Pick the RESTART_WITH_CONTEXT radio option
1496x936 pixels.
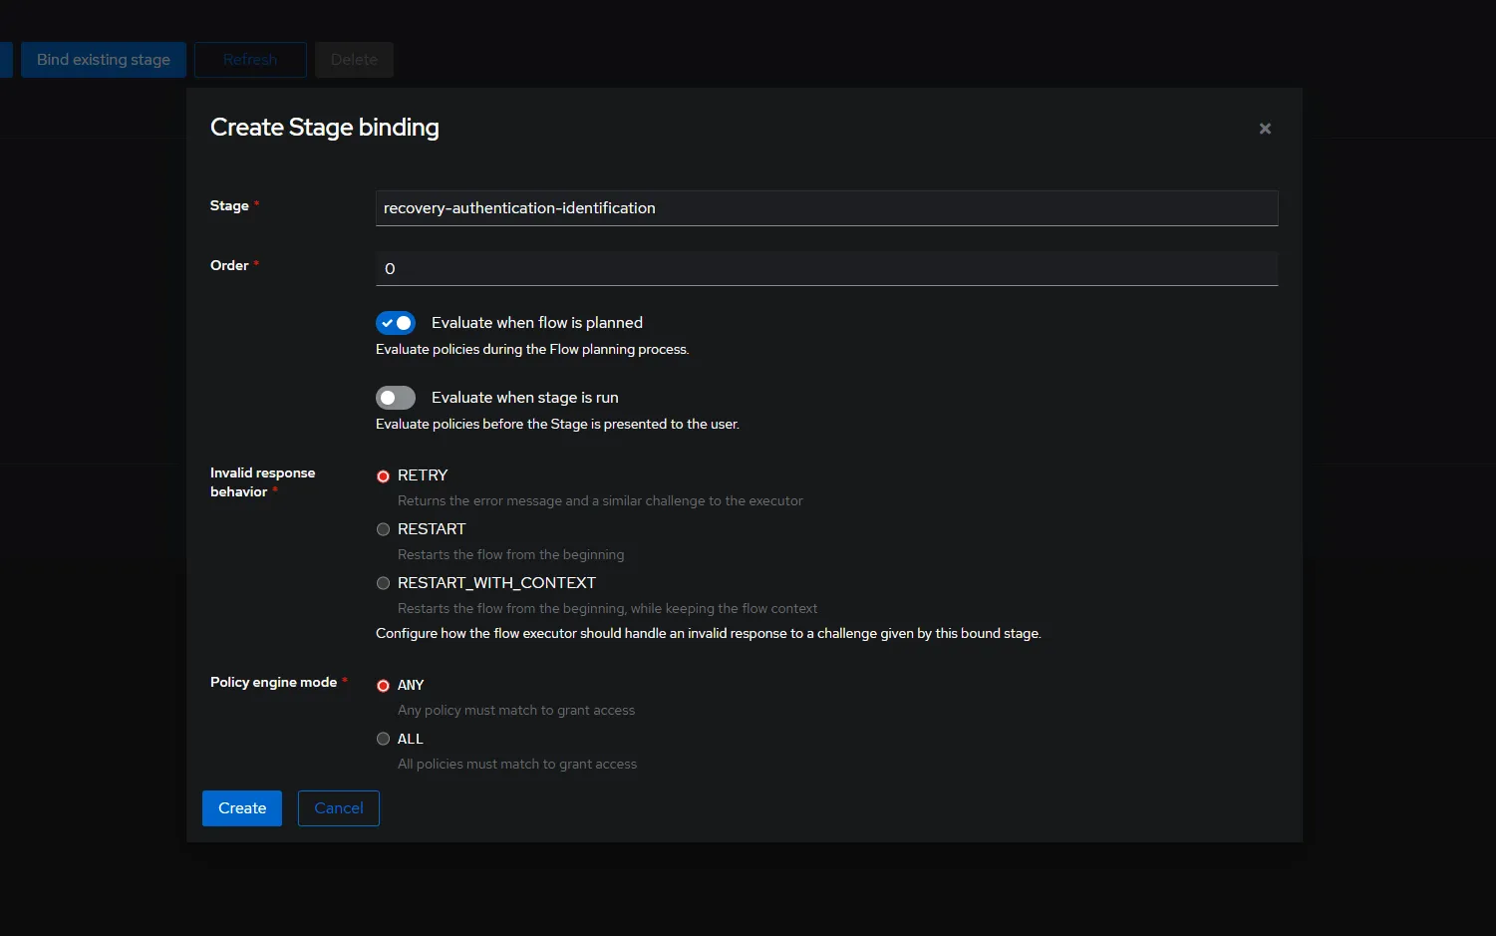click(383, 583)
